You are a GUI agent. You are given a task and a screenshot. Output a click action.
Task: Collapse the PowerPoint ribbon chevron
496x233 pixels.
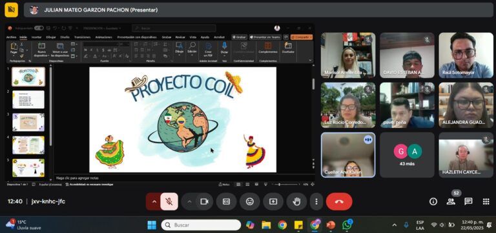coord(310,60)
